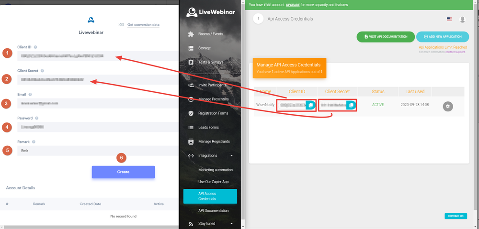This screenshot has height=229, width=479.
Task: Click the Contact Us button
Action: tap(456, 216)
